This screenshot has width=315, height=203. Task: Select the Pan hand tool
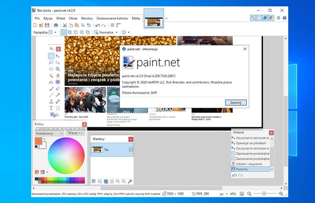pos(58,76)
